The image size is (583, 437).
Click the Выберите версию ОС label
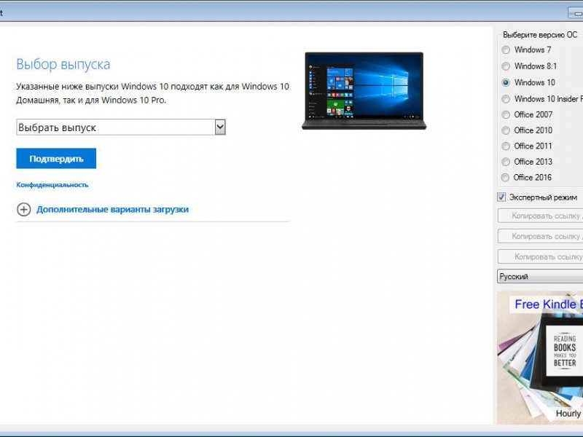pos(540,35)
